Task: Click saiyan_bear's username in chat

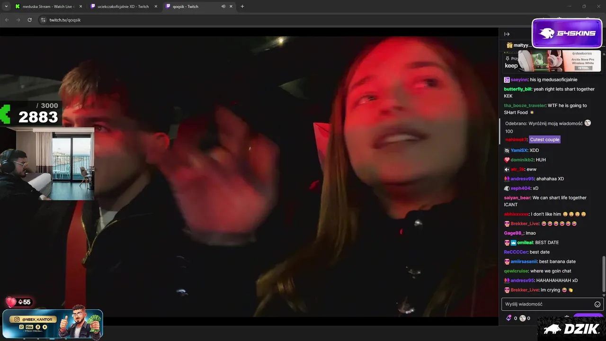Action: 517,197
